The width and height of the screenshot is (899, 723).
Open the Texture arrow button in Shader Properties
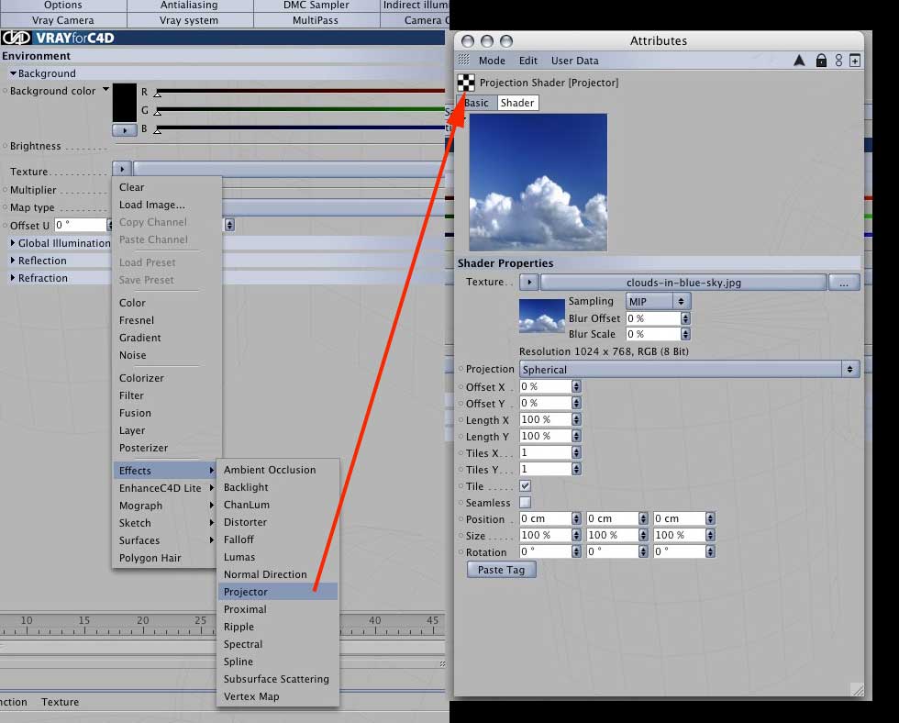(528, 282)
